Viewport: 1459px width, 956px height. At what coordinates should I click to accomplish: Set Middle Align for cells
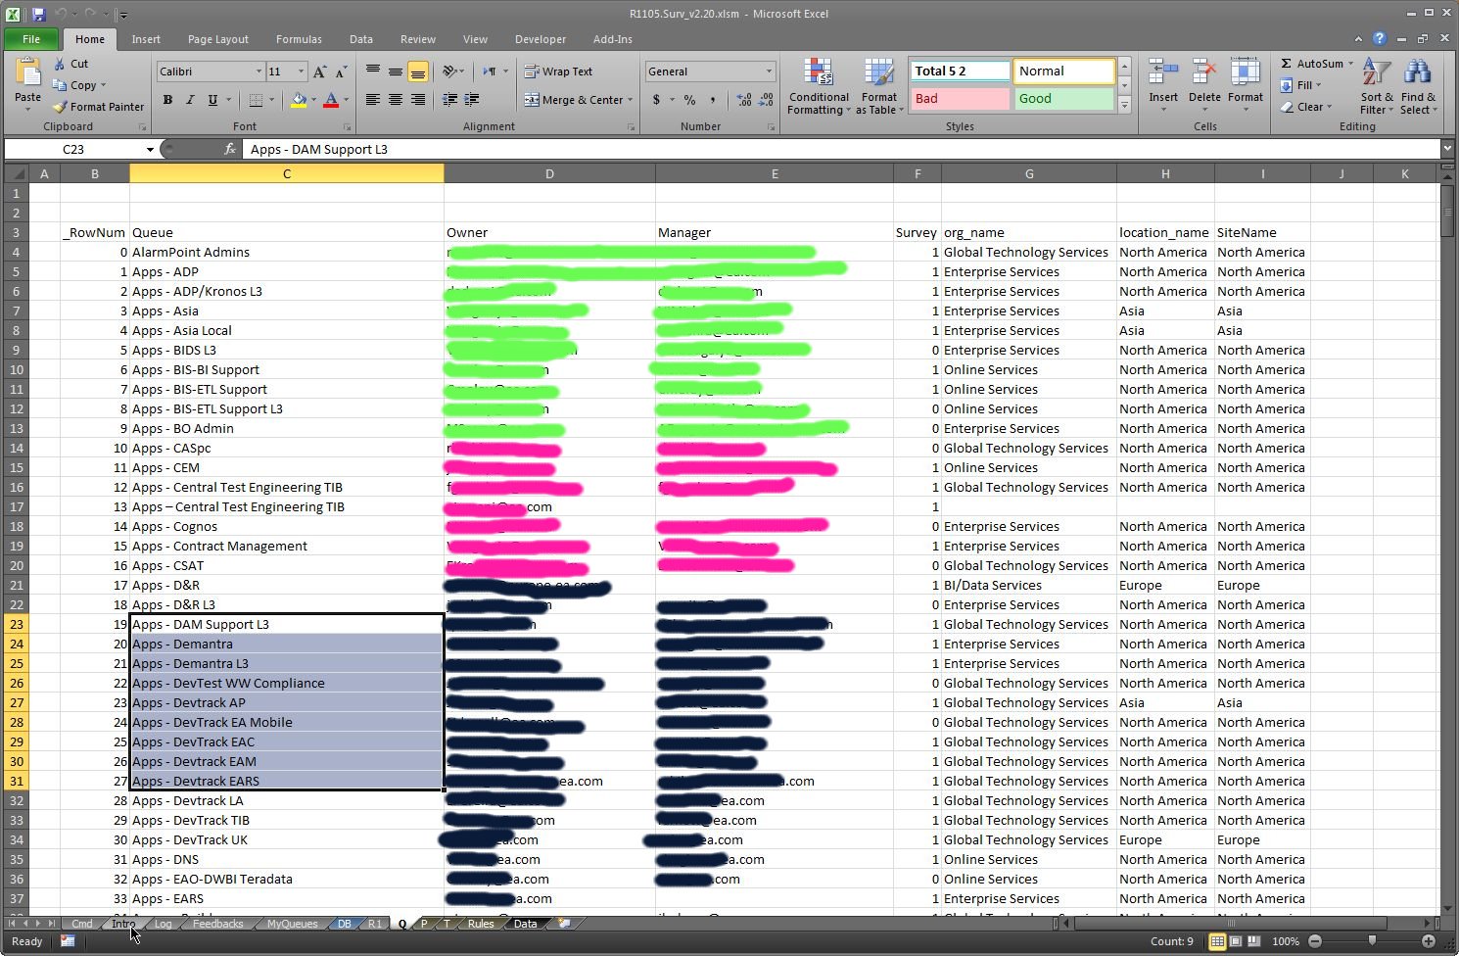(x=395, y=72)
